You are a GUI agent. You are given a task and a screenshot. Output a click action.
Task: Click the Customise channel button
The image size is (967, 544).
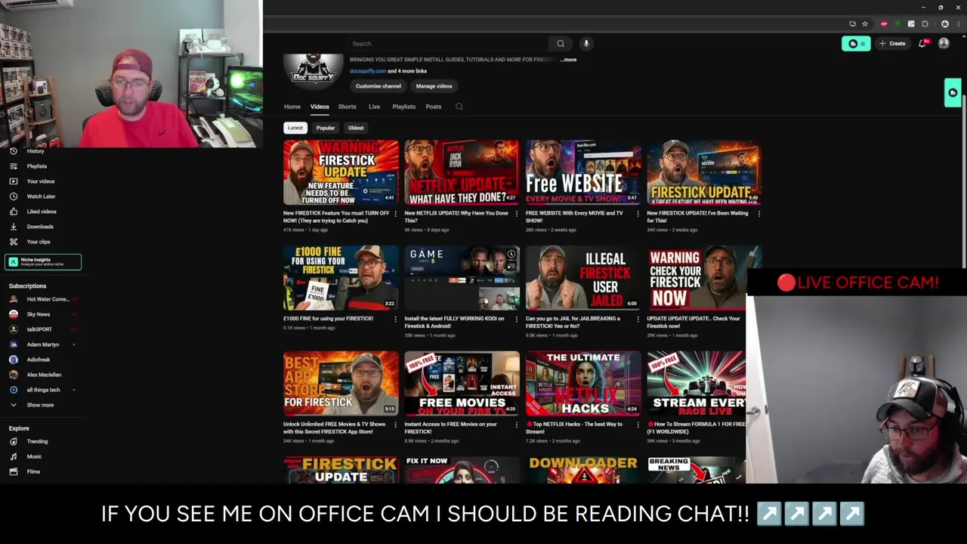coord(378,86)
